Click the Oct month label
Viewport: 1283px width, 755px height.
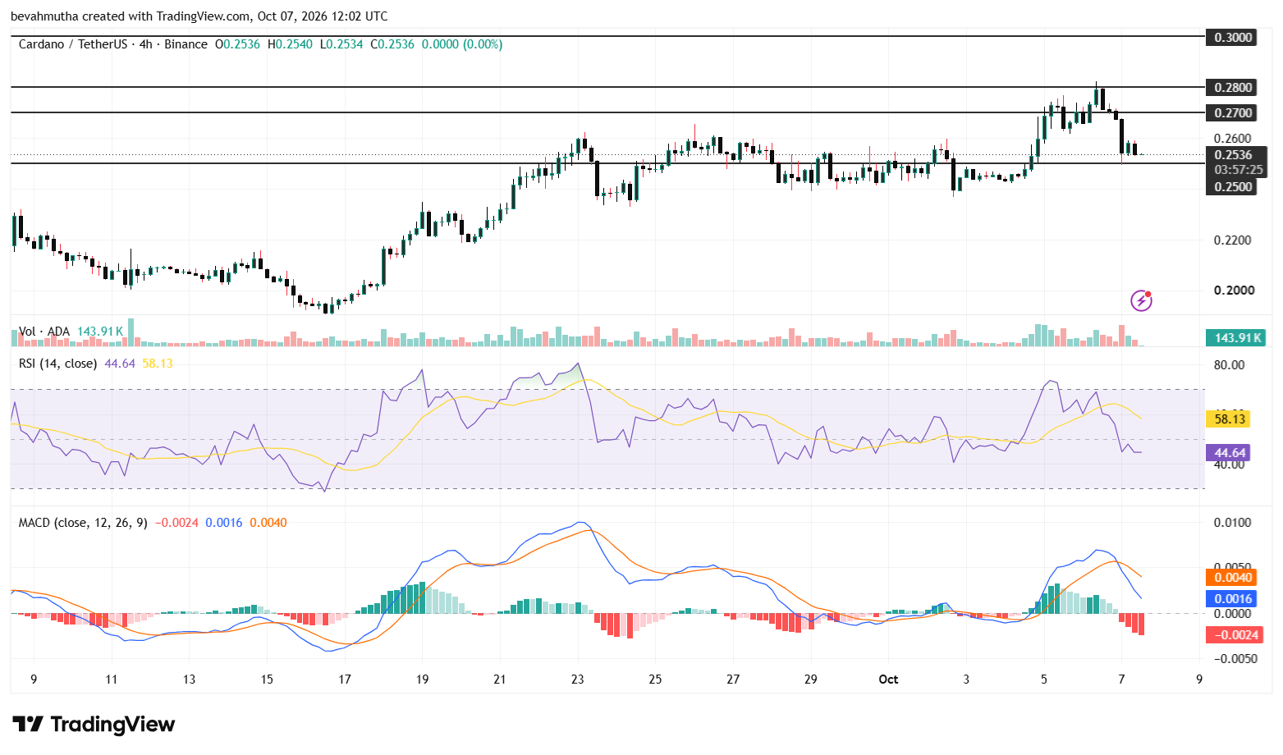pos(888,679)
